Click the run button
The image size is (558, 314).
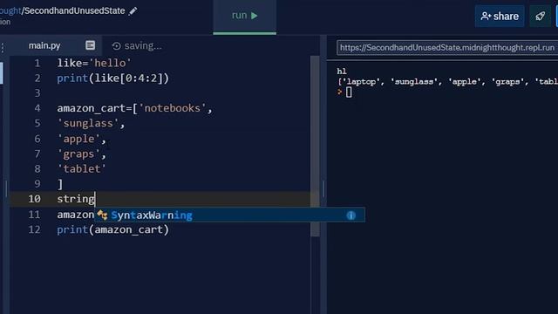pyautogui.click(x=244, y=16)
